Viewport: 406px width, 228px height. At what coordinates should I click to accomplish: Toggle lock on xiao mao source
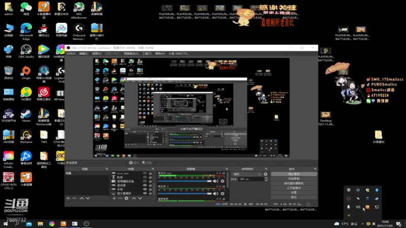(150, 173)
